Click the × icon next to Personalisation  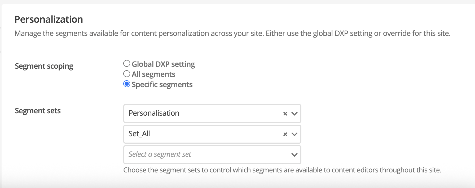pos(285,114)
